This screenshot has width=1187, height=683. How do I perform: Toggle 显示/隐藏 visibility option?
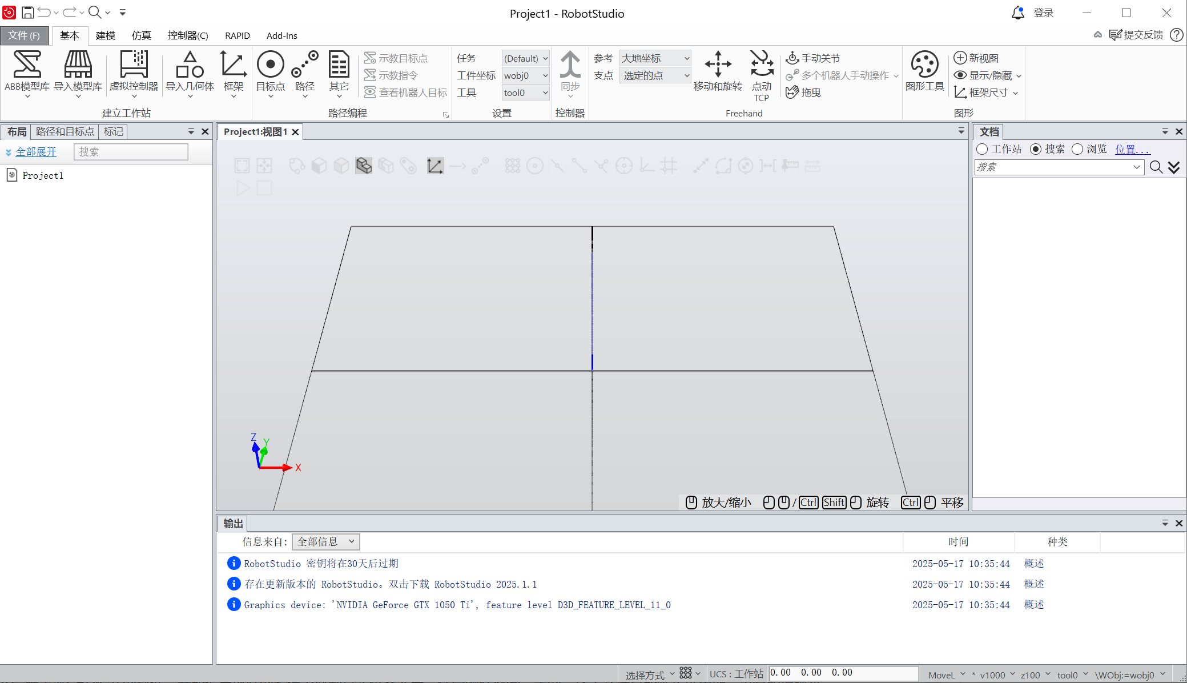988,75
